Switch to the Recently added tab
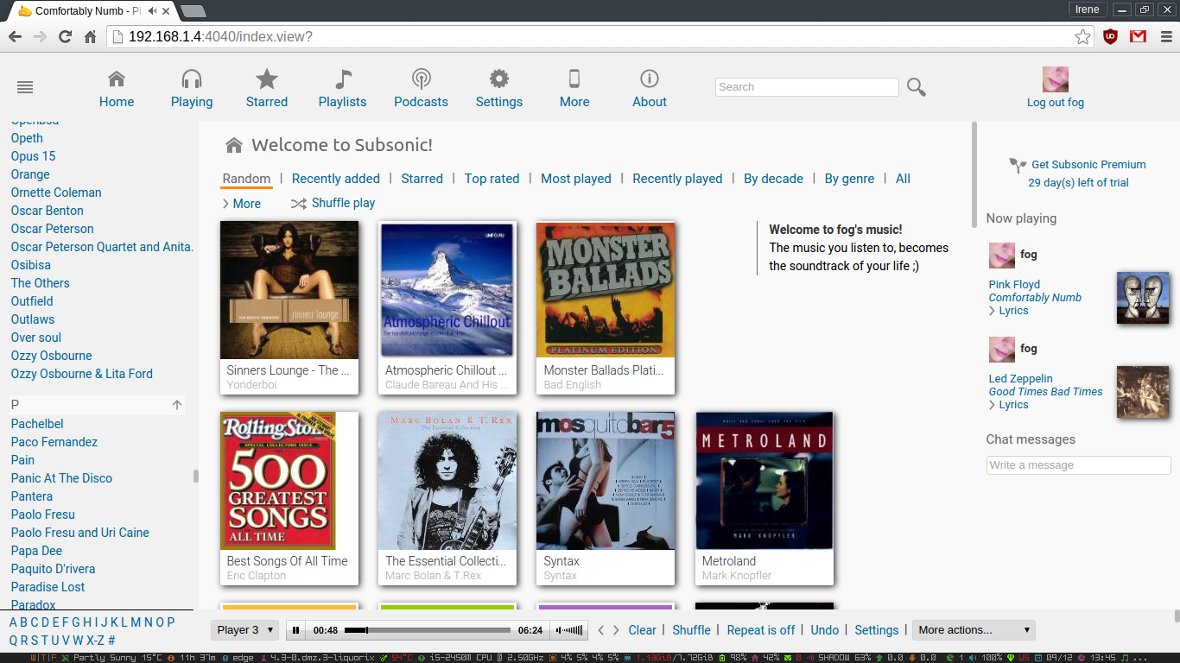 coord(335,179)
